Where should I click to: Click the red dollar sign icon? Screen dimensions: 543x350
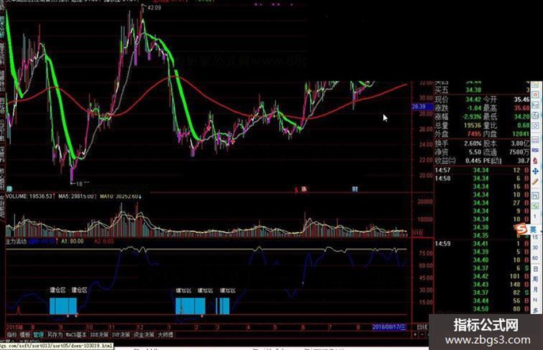click(x=536, y=161)
